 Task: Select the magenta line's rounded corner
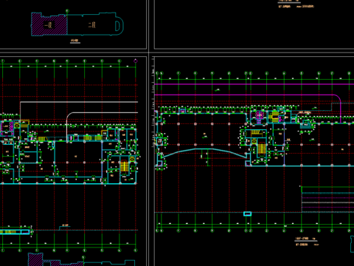338,98
